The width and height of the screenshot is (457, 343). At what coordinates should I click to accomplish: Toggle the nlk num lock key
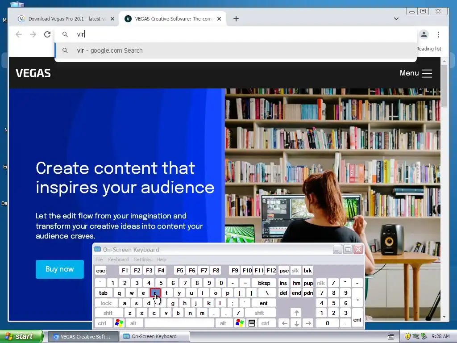(320, 283)
